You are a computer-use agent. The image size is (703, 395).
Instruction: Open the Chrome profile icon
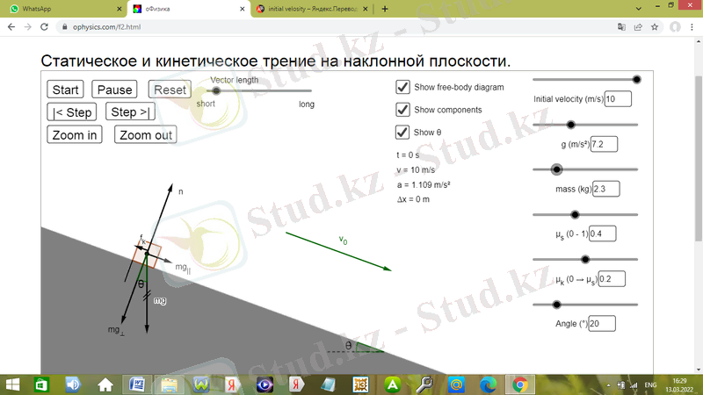pyautogui.click(x=675, y=27)
